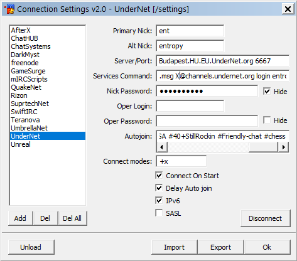The width and height of the screenshot is (297, 261).
Task: Click the Services Command field
Action: coord(222,76)
